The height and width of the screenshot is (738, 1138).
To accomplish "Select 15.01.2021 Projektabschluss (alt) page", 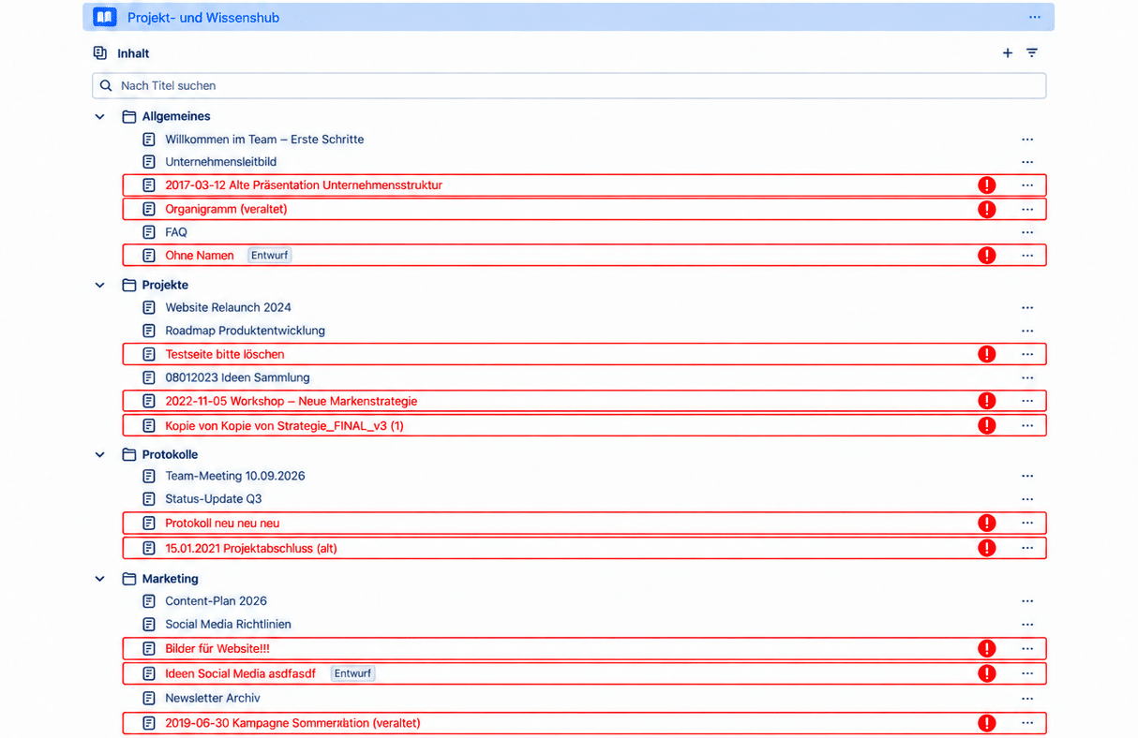I will pos(251,548).
